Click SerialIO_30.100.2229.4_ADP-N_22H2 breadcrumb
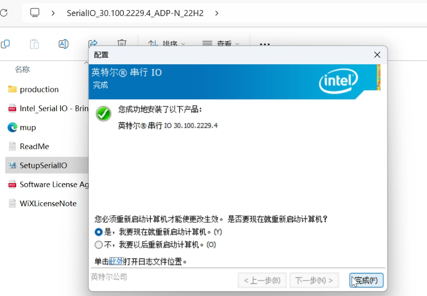 point(135,13)
